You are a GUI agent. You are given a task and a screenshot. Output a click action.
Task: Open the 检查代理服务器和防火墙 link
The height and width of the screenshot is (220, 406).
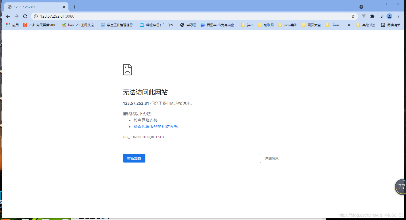click(156, 127)
